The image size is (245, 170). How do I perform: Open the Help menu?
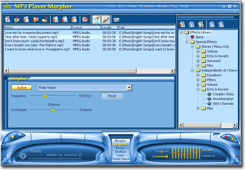pos(185,6)
